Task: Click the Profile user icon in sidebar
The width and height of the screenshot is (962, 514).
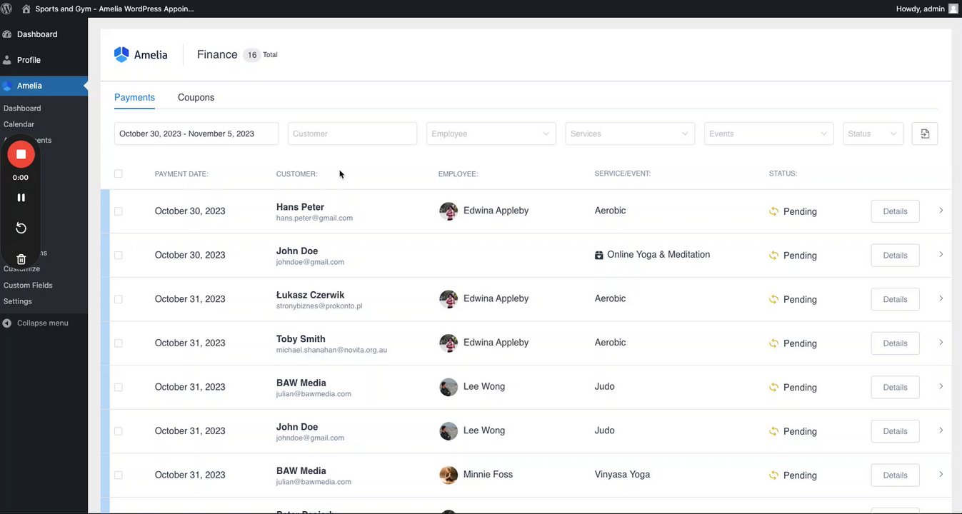Action: pos(7,60)
